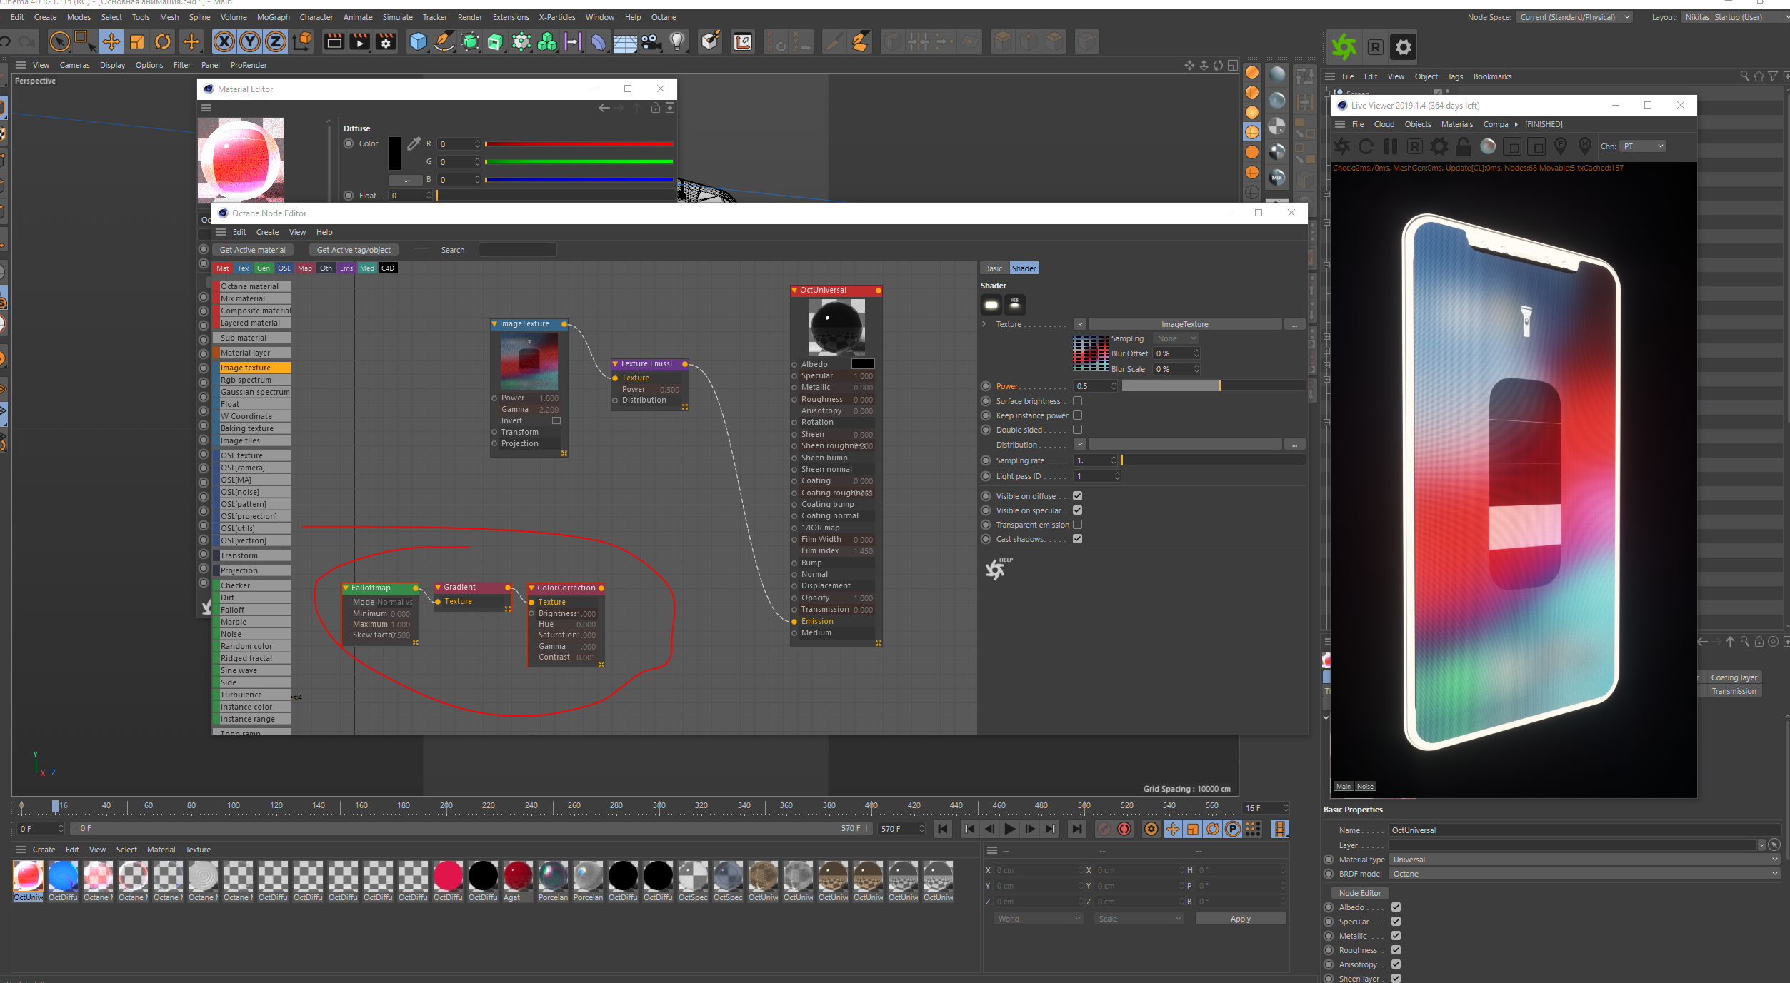
Task: Open the MoGraph menu
Action: tap(273, 17)
